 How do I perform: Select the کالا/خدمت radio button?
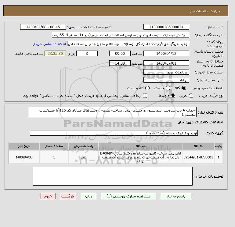147,88
